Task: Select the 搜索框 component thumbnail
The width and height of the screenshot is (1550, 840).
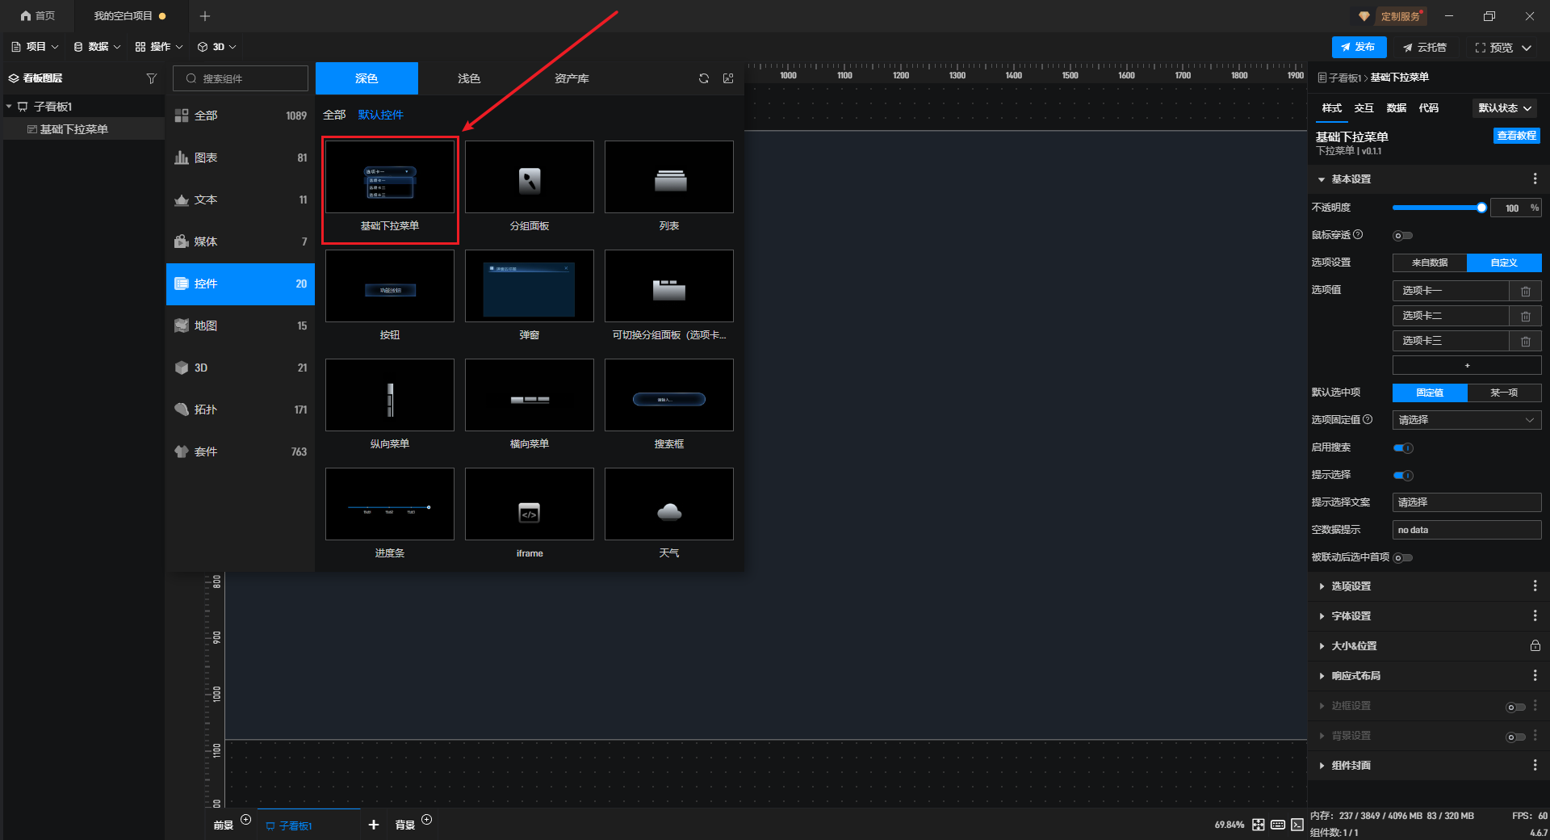Action: (668, 396)
